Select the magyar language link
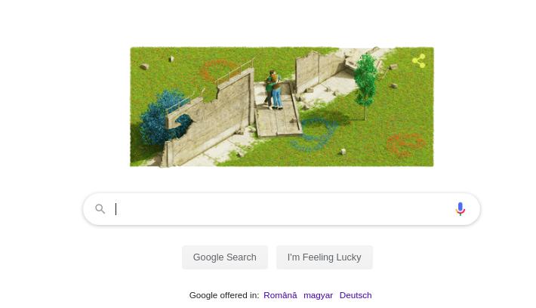536x308 pixels. [319, 295]
